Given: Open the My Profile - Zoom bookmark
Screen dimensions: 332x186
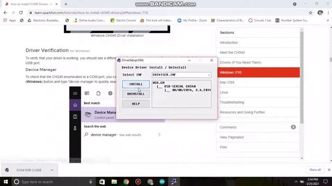Looking at the screenshot, I should pos(192,21).
